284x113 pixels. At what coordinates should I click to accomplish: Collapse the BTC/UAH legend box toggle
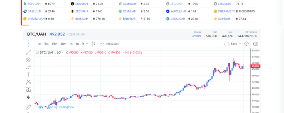(x=37, y=52)
